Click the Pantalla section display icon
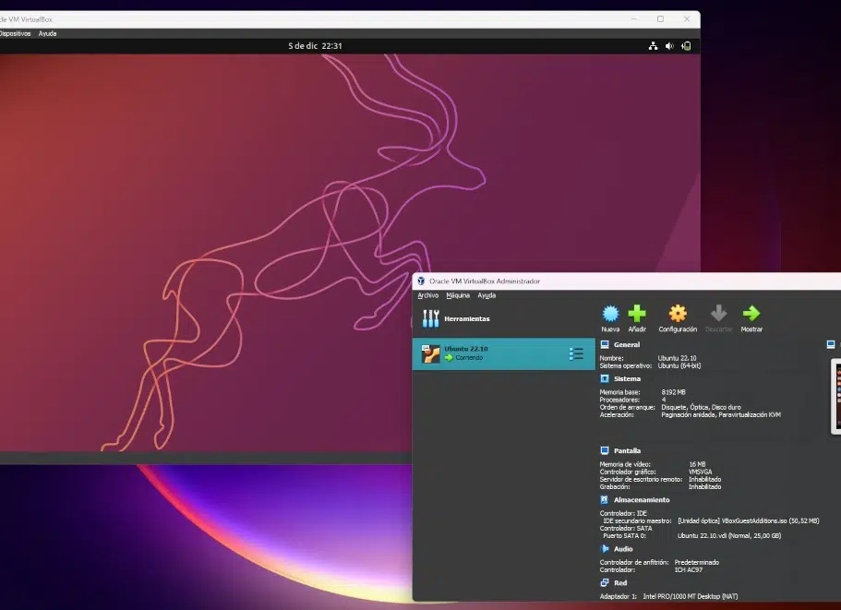841x610 pixels. (x=605, y=450)
